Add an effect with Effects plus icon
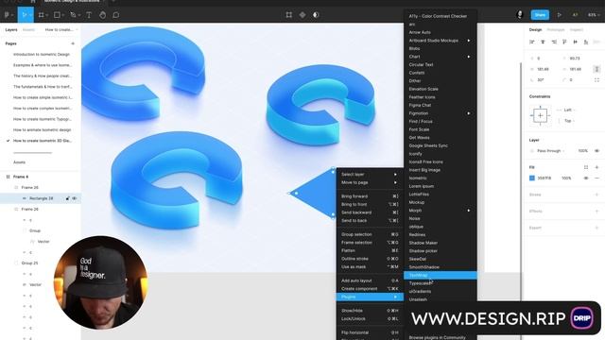Viewport: 605px width, 340px height. pos(596,212)
